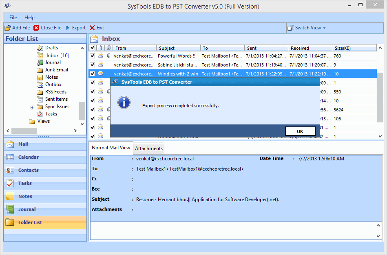Select the Tasks folder icon in tree
Image resolution: width=387 pixels, height=255 pixels.
(40, 114)
